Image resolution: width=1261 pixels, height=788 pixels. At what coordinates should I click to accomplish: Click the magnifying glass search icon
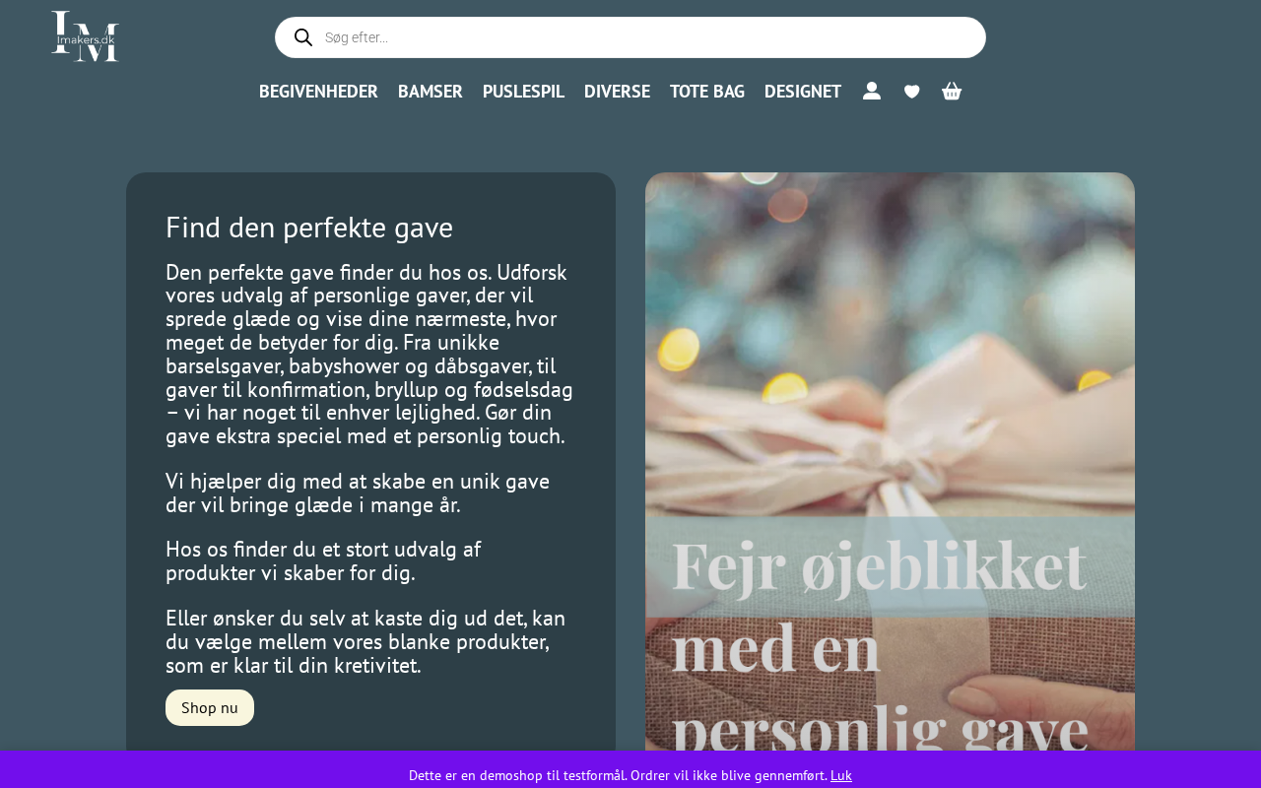click(x=303, y=37)
